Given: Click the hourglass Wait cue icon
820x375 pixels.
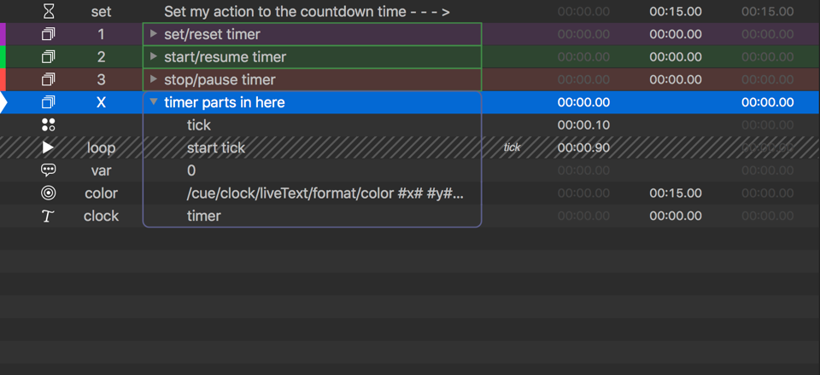Looking at the screenshot, I should click(49, 12).
